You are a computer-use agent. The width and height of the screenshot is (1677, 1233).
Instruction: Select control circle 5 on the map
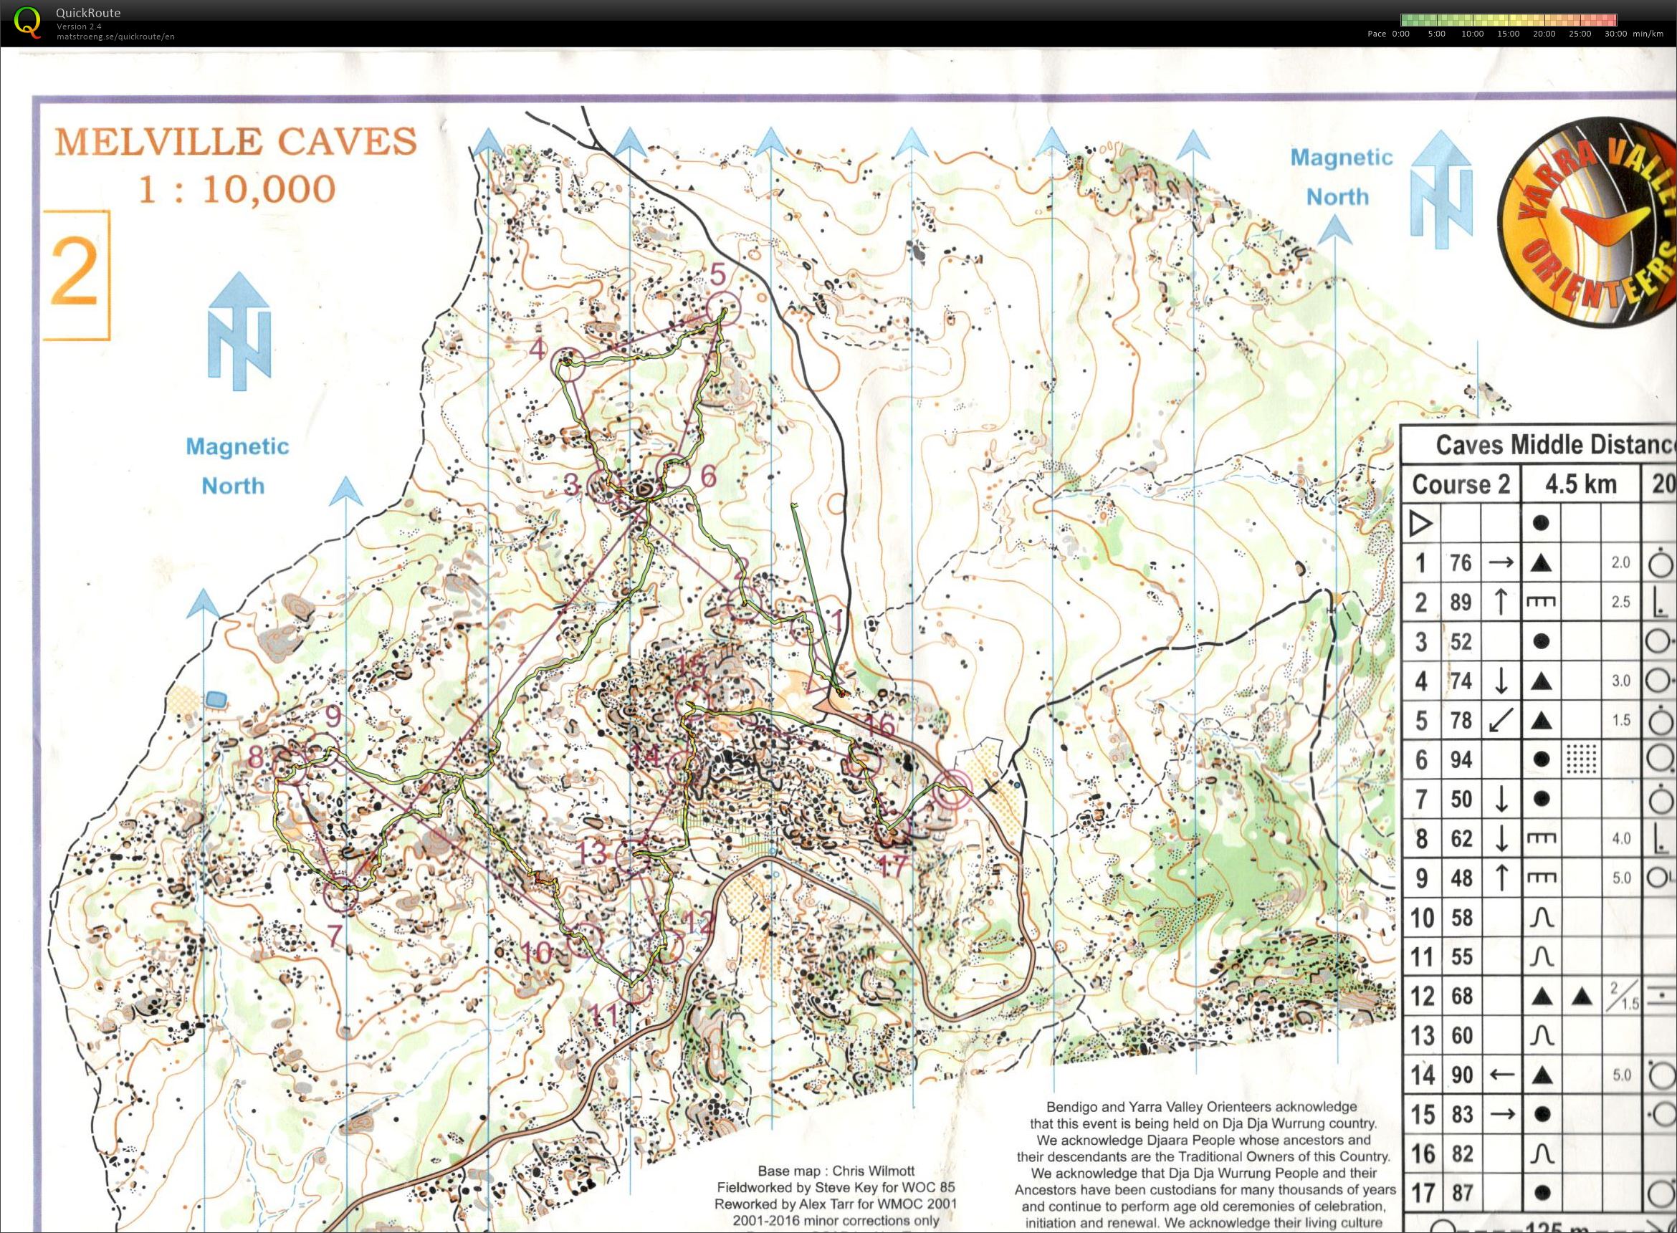[x=723, y=309]
